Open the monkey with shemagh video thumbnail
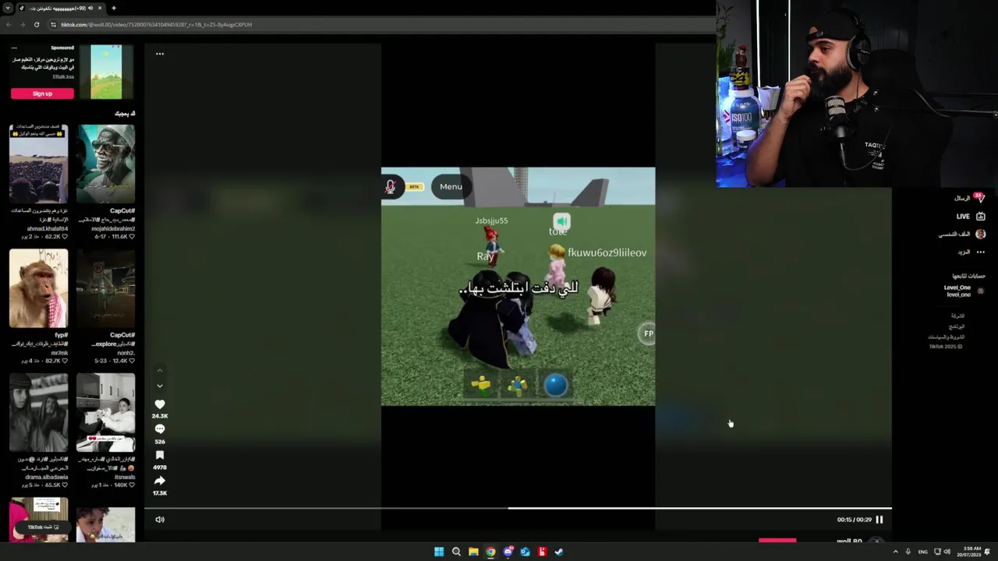 (38, 288)
